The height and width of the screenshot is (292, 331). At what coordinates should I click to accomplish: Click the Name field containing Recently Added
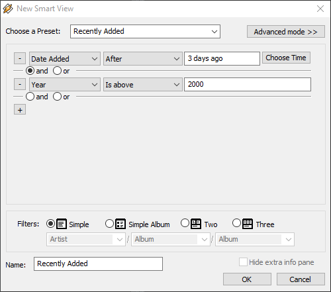click(98, 264)
